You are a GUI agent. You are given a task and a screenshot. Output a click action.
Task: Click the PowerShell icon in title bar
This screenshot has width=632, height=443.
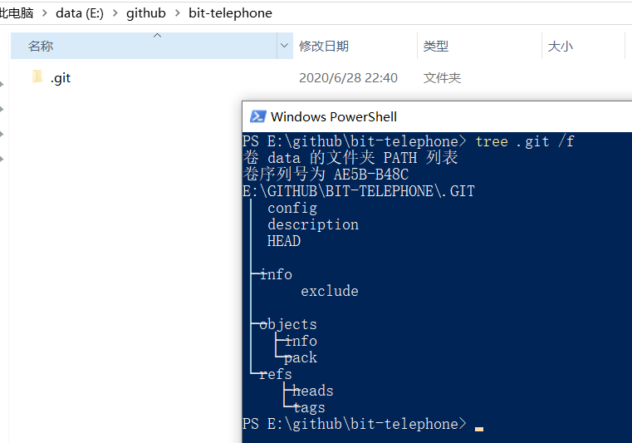[257, 116]
